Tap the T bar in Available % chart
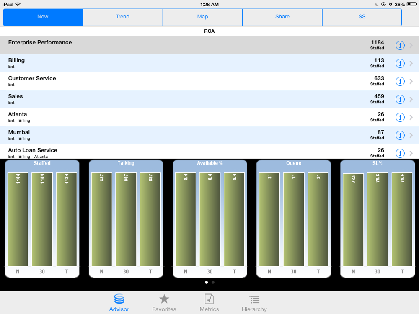419x314 pixels. [234, 219]
